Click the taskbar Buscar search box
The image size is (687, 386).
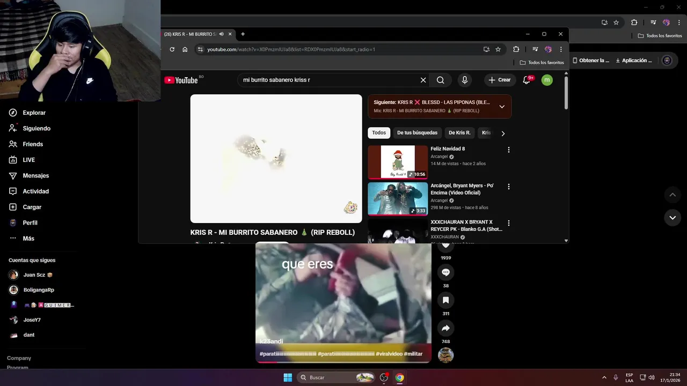(337, 377)
